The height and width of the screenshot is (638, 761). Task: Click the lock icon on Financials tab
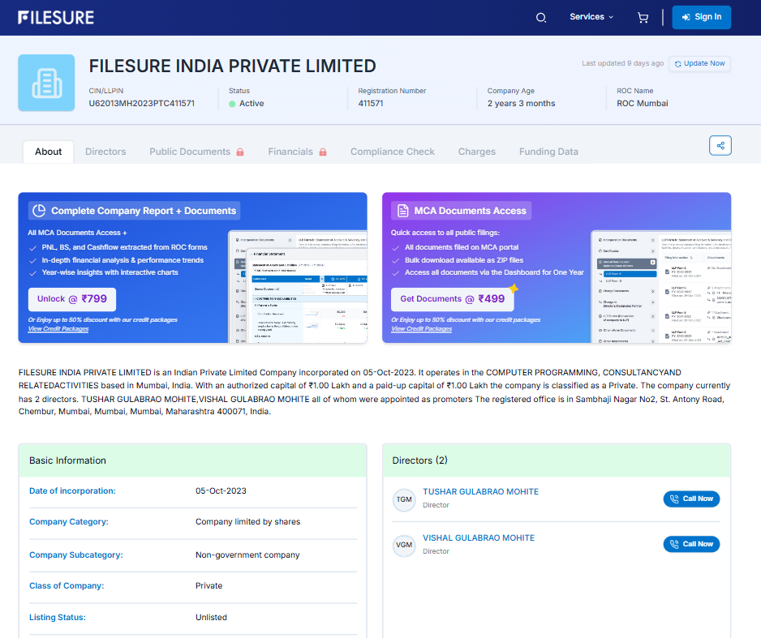coord(323,152)
